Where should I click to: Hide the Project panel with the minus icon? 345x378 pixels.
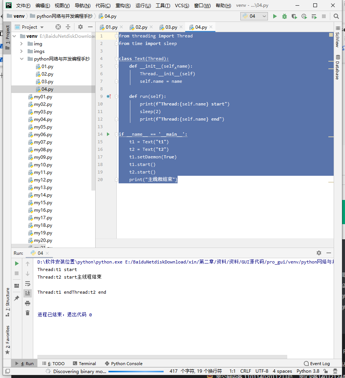tap(90, 27)
